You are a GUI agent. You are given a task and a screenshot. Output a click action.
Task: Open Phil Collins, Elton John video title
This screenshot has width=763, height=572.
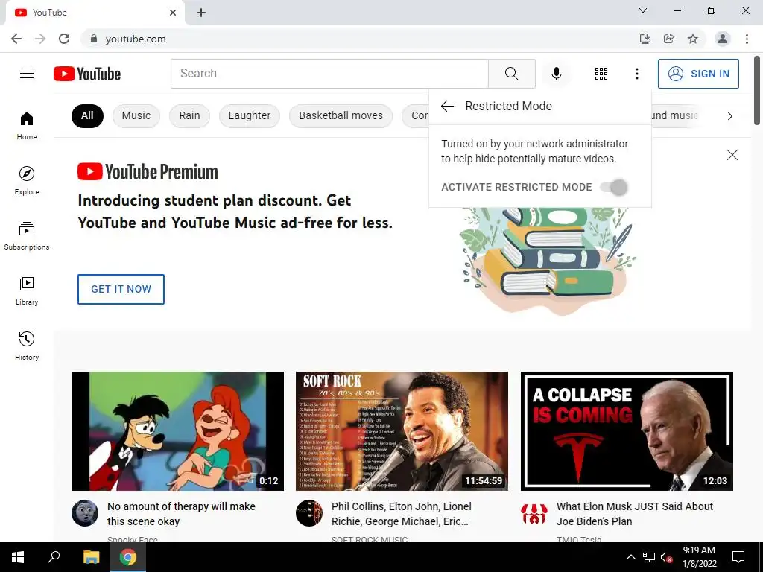401,514
